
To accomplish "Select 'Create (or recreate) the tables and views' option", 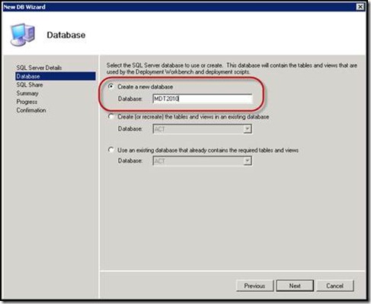I will pyautogui.click(x=111, y=116).
